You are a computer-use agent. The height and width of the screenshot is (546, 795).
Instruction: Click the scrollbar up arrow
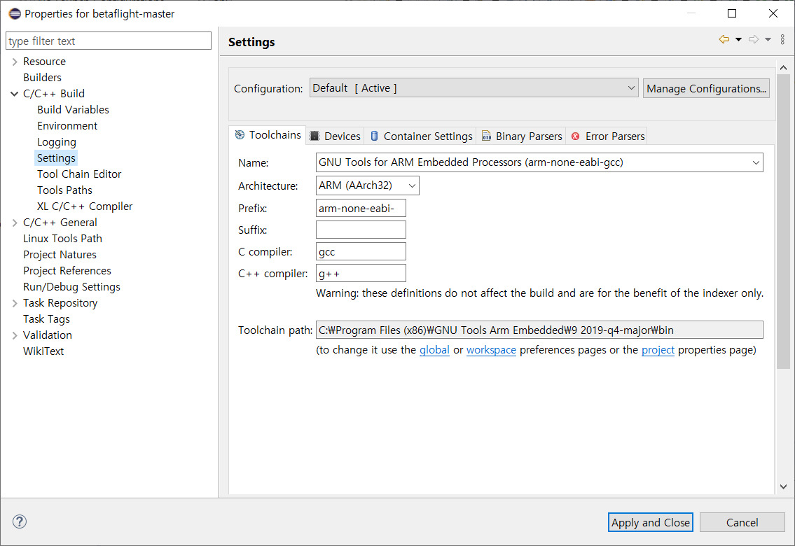click(783, 67)
